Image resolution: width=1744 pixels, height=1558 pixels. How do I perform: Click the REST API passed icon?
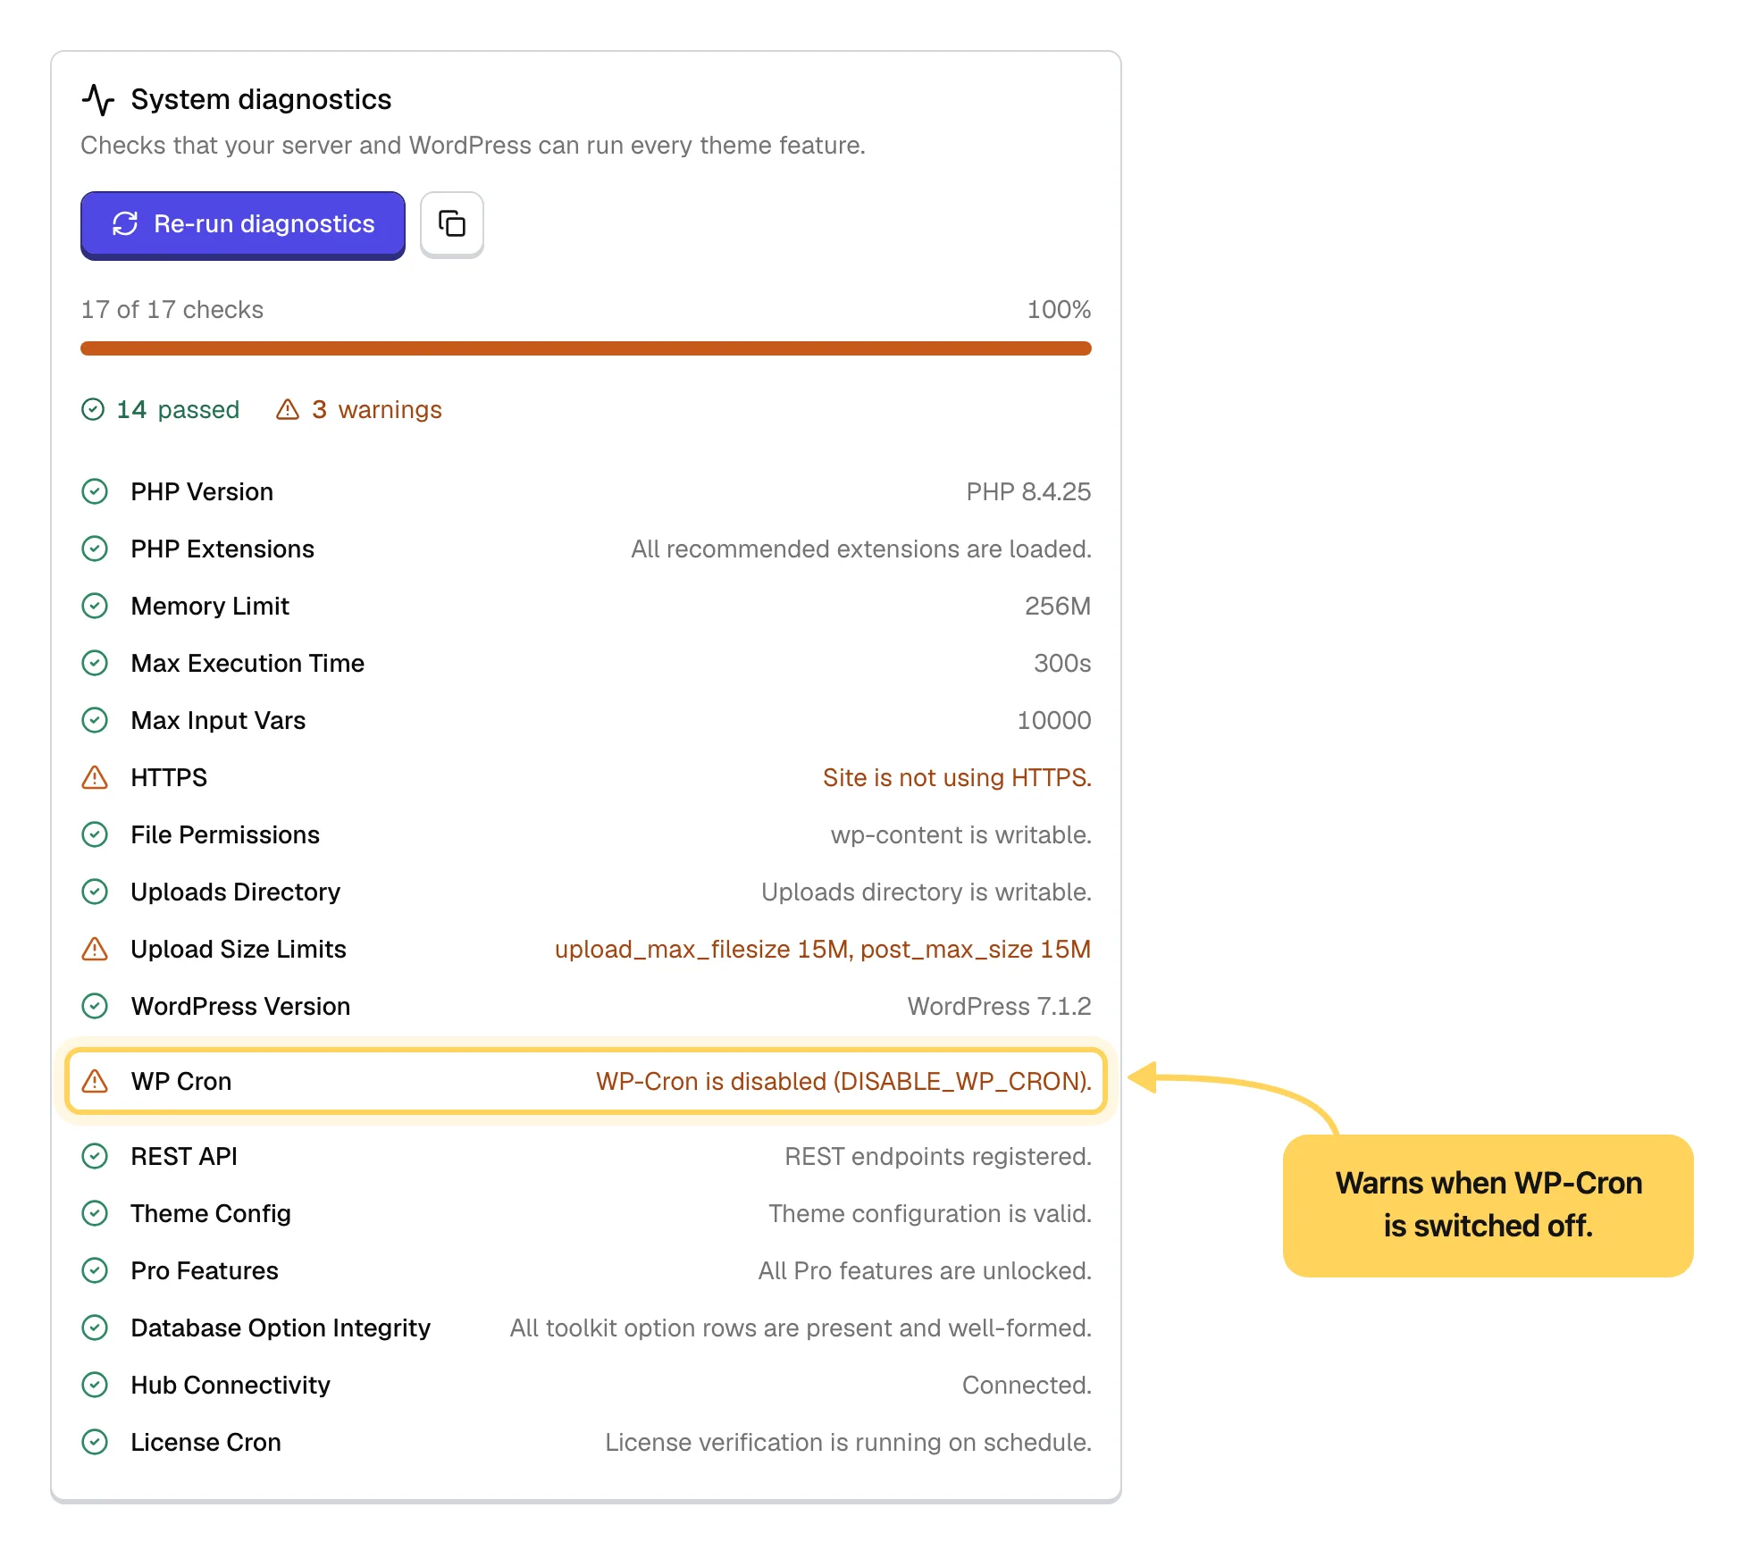tap(95, 1156)
